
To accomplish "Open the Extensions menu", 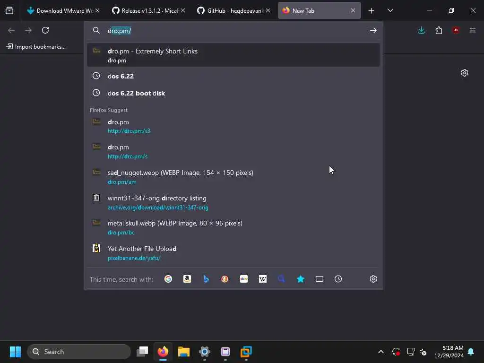I will pyautogui.click(x=439, y=30).
